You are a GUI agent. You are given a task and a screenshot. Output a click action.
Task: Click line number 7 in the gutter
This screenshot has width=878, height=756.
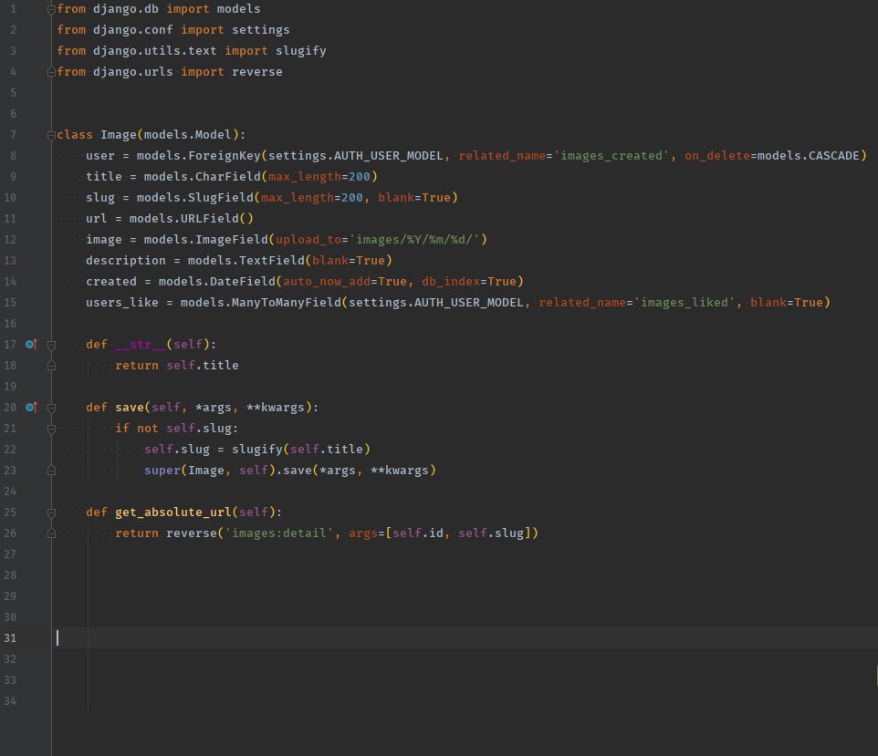coord(13,135)
